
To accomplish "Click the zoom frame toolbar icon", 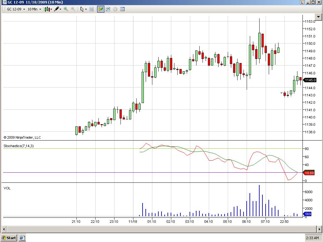I will click(x=92, y=9).
